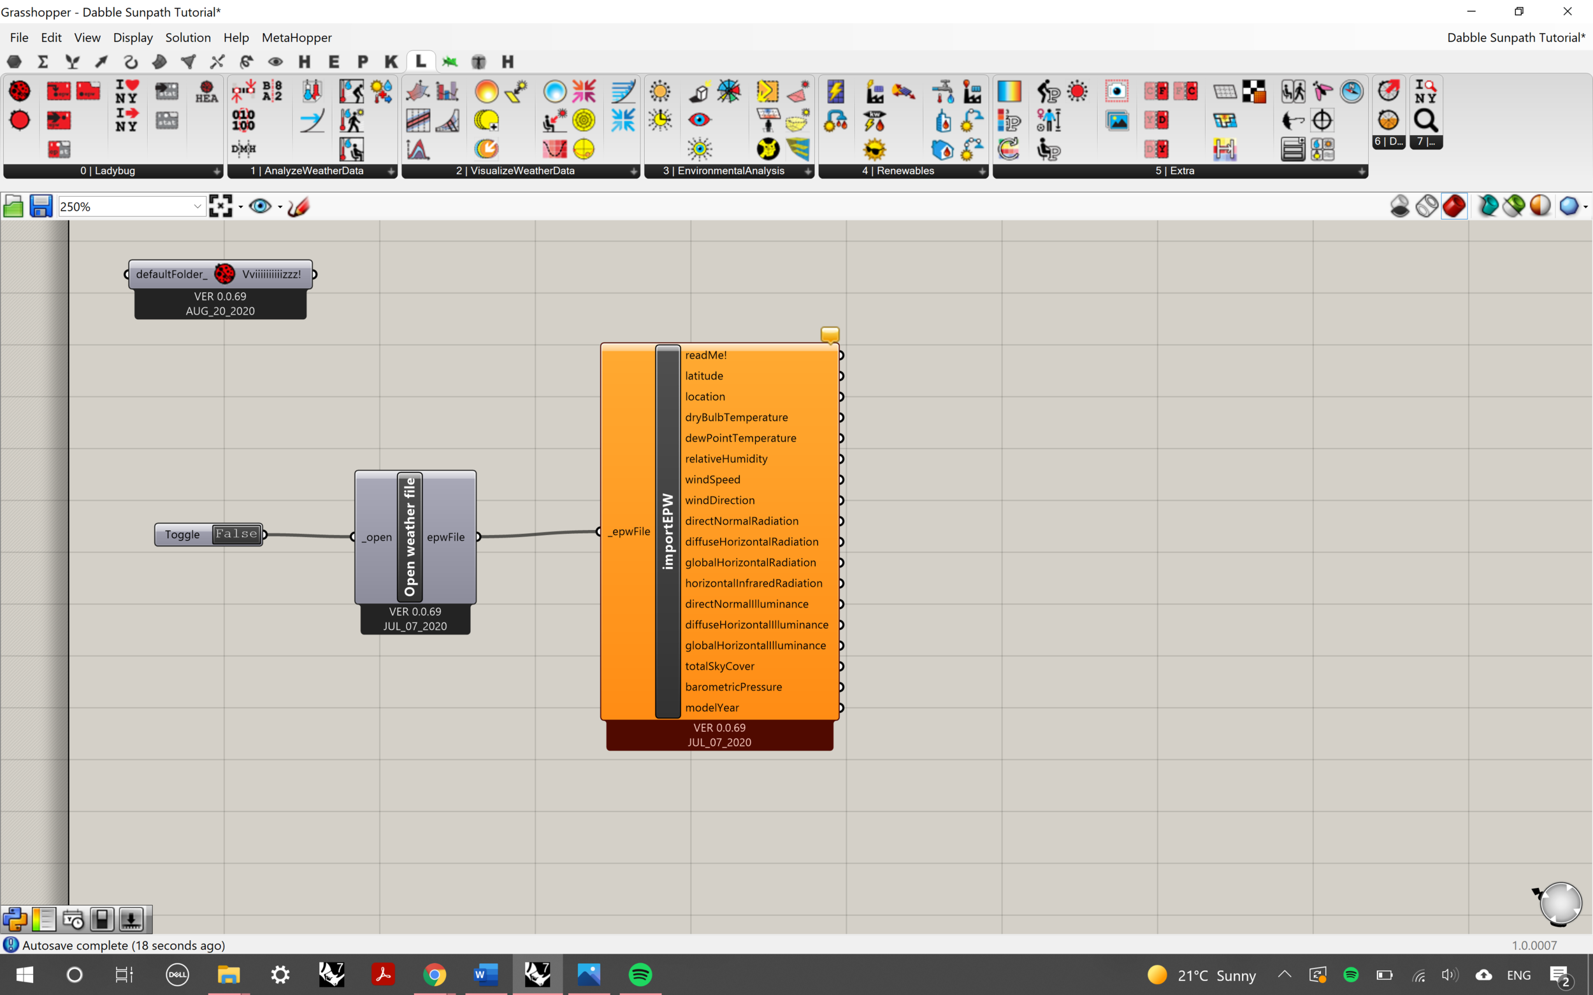Screen dimensions: 1593x995
Task: Click the importEPW component name bar
Action: click(x=668, y=531)
